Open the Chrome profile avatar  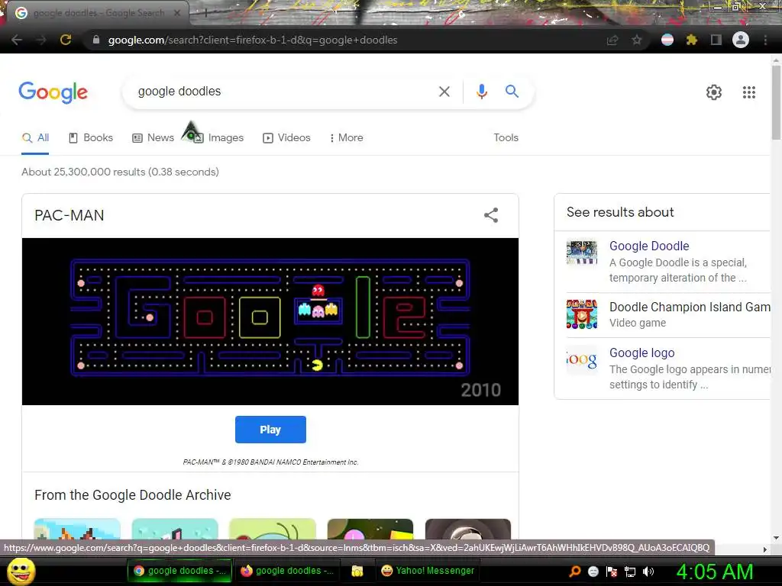coord(741,40)
